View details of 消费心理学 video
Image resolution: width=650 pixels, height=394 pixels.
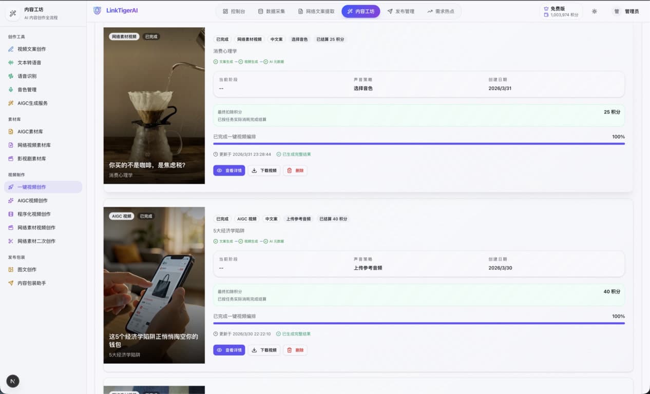click(x=229, y=171)
